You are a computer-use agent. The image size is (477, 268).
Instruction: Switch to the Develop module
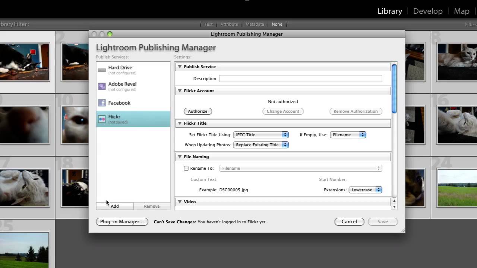(428, 11)
